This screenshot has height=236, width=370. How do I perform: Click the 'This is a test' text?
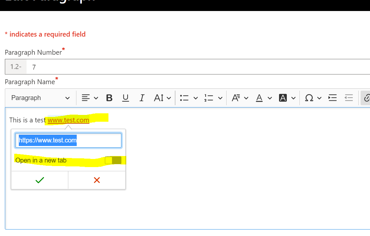coord(28,120)
